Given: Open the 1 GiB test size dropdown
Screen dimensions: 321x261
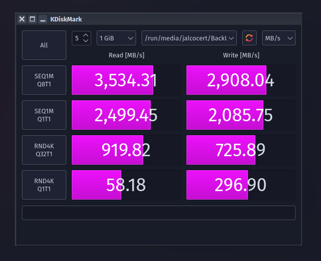Looking at the screenshot, I should (x=117, y=38).
